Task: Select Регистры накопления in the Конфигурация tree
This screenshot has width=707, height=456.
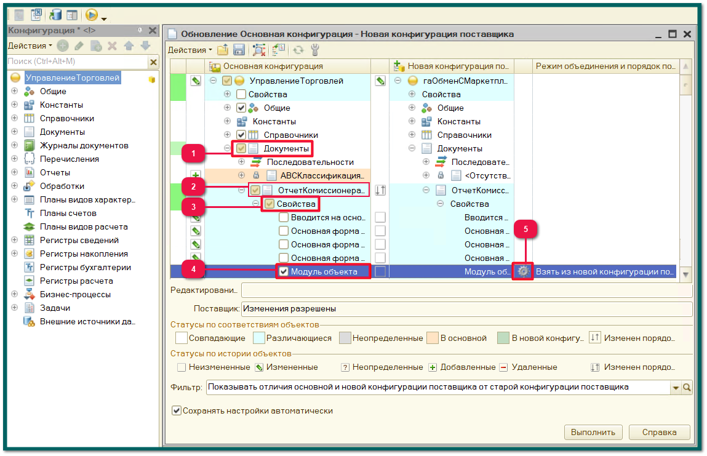Action: coord(84,254)
